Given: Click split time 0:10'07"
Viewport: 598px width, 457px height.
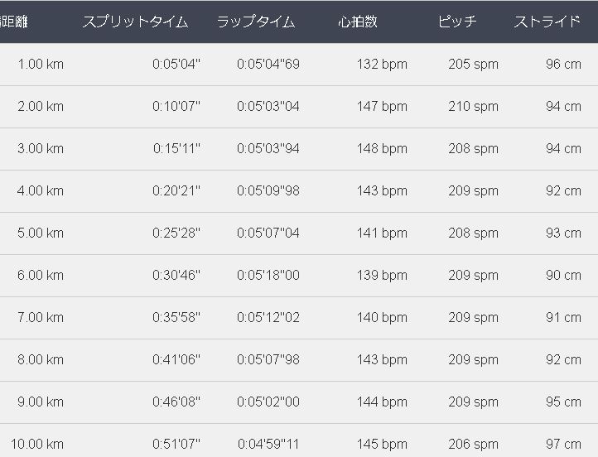Looking at the screenshot, I should coord(176,107).
